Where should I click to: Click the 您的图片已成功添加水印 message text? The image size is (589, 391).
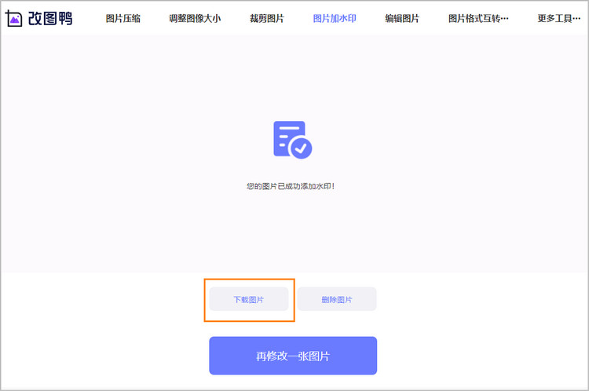(x=291, y=186)
